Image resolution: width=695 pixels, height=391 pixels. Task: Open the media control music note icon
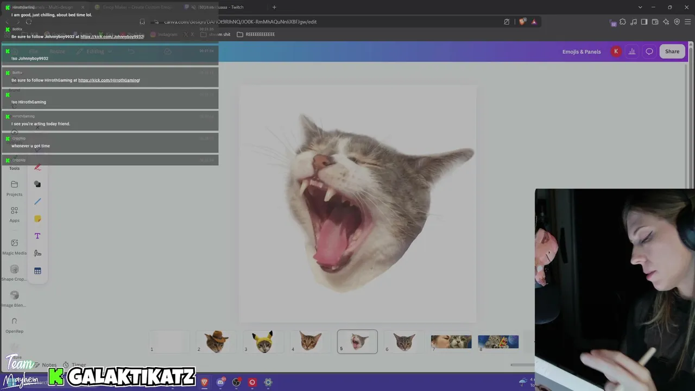(634, 22)
